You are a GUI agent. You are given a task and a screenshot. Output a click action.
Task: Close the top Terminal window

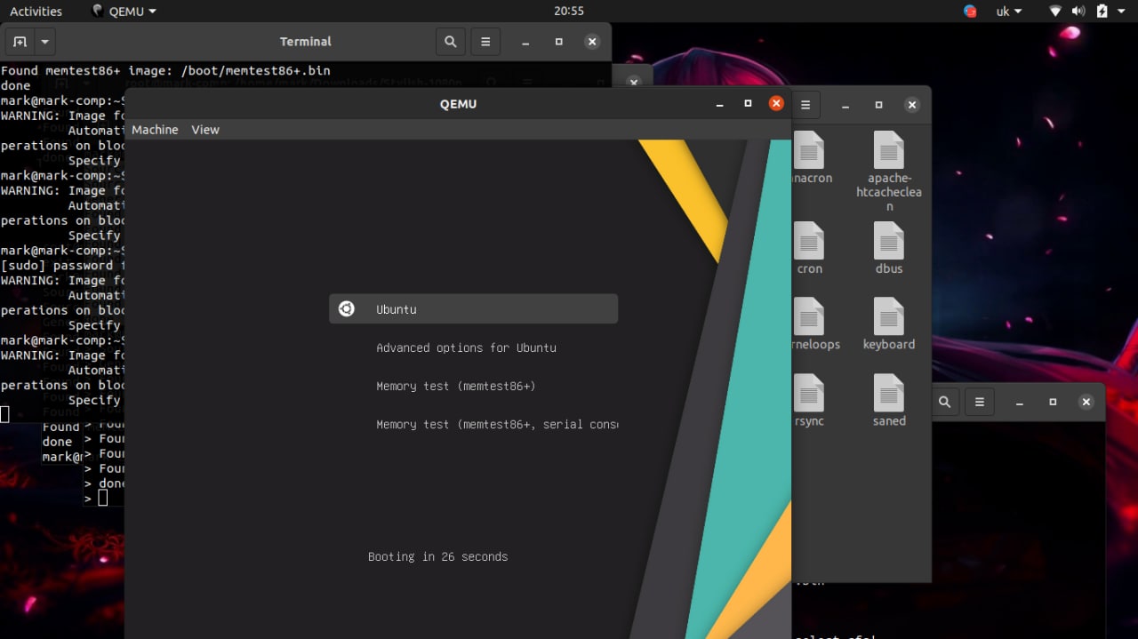coord(592,42)
